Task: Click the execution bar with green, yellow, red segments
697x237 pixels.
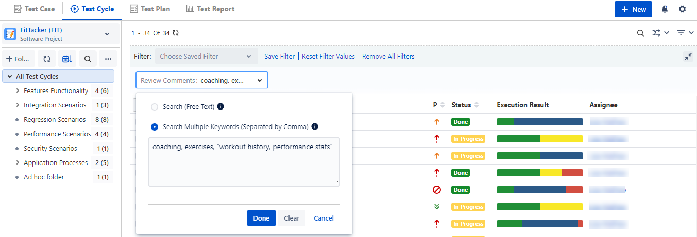Action: click(x=540, y=173)
